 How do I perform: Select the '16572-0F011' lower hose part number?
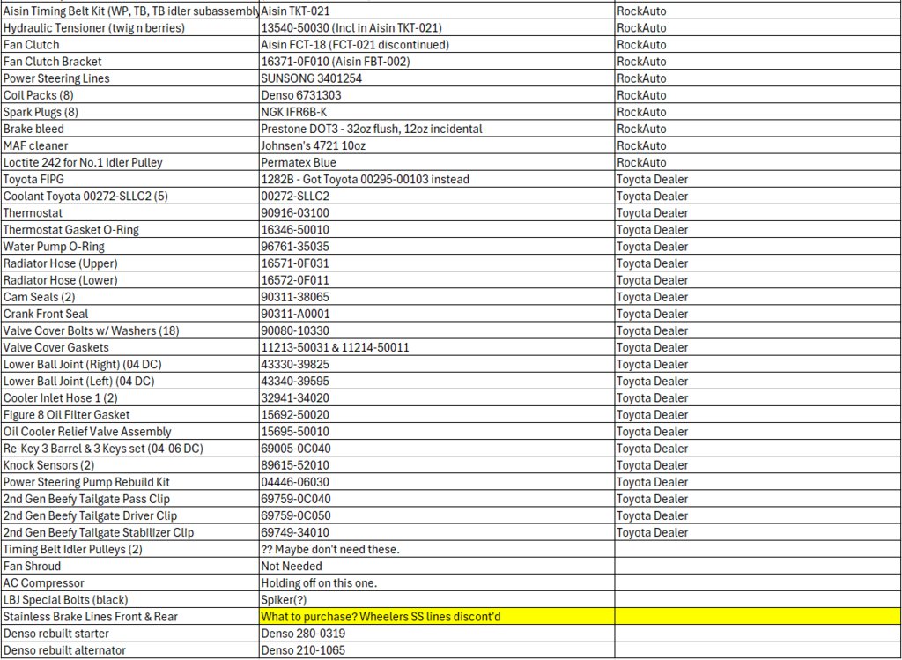pos(437,279)
